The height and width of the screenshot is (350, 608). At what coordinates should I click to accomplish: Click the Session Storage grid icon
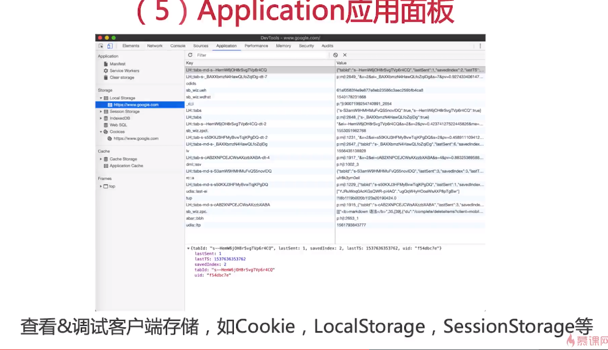pos(106,112)
